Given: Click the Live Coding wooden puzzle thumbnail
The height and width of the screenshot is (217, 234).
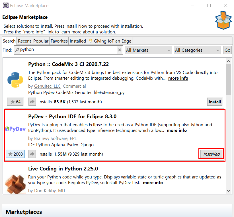Looking at the screenshot, I should 15,184.
